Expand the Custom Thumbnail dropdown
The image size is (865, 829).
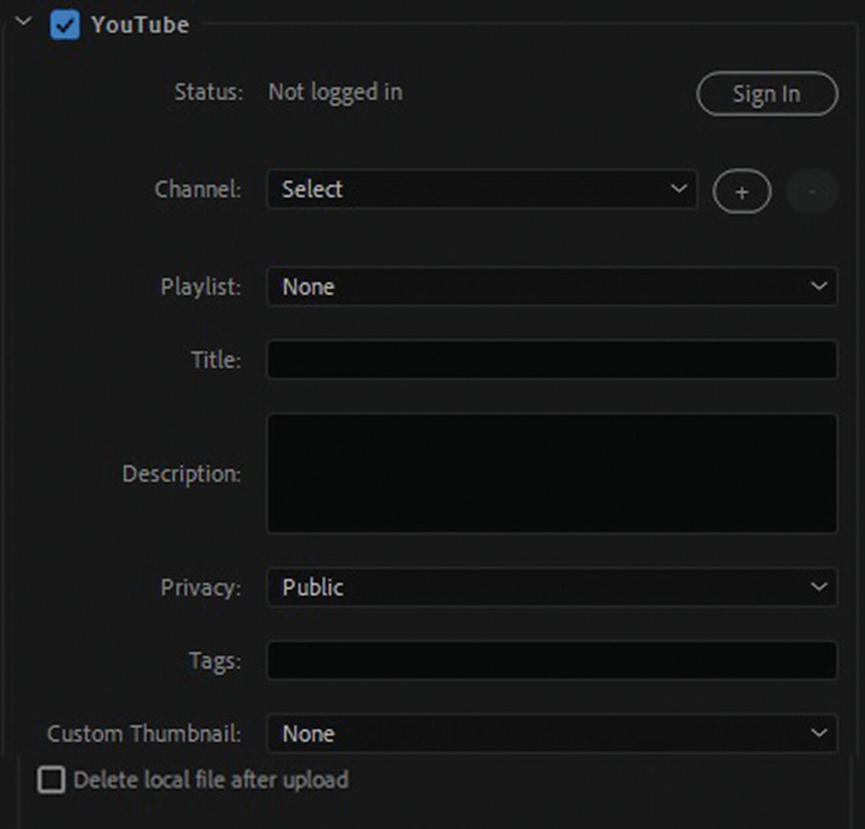[x=551, y=734]
